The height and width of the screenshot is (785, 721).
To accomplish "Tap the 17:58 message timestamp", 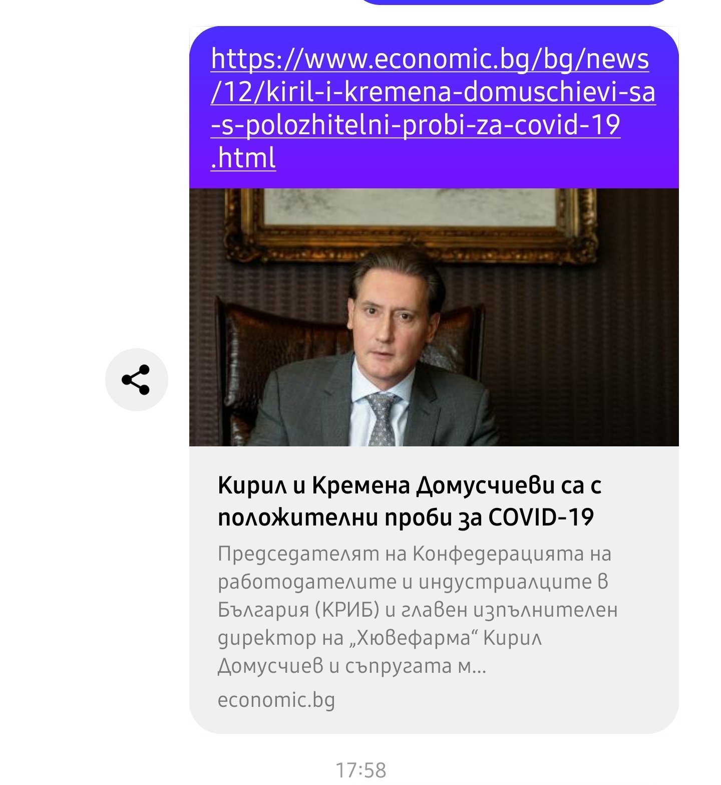I will tap(361, 770).
